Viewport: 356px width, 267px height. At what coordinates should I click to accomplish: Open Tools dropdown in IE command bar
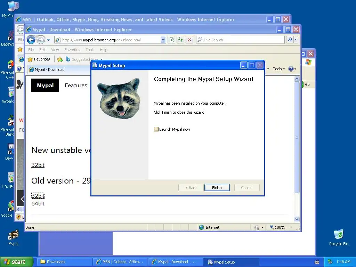(279, 69)
